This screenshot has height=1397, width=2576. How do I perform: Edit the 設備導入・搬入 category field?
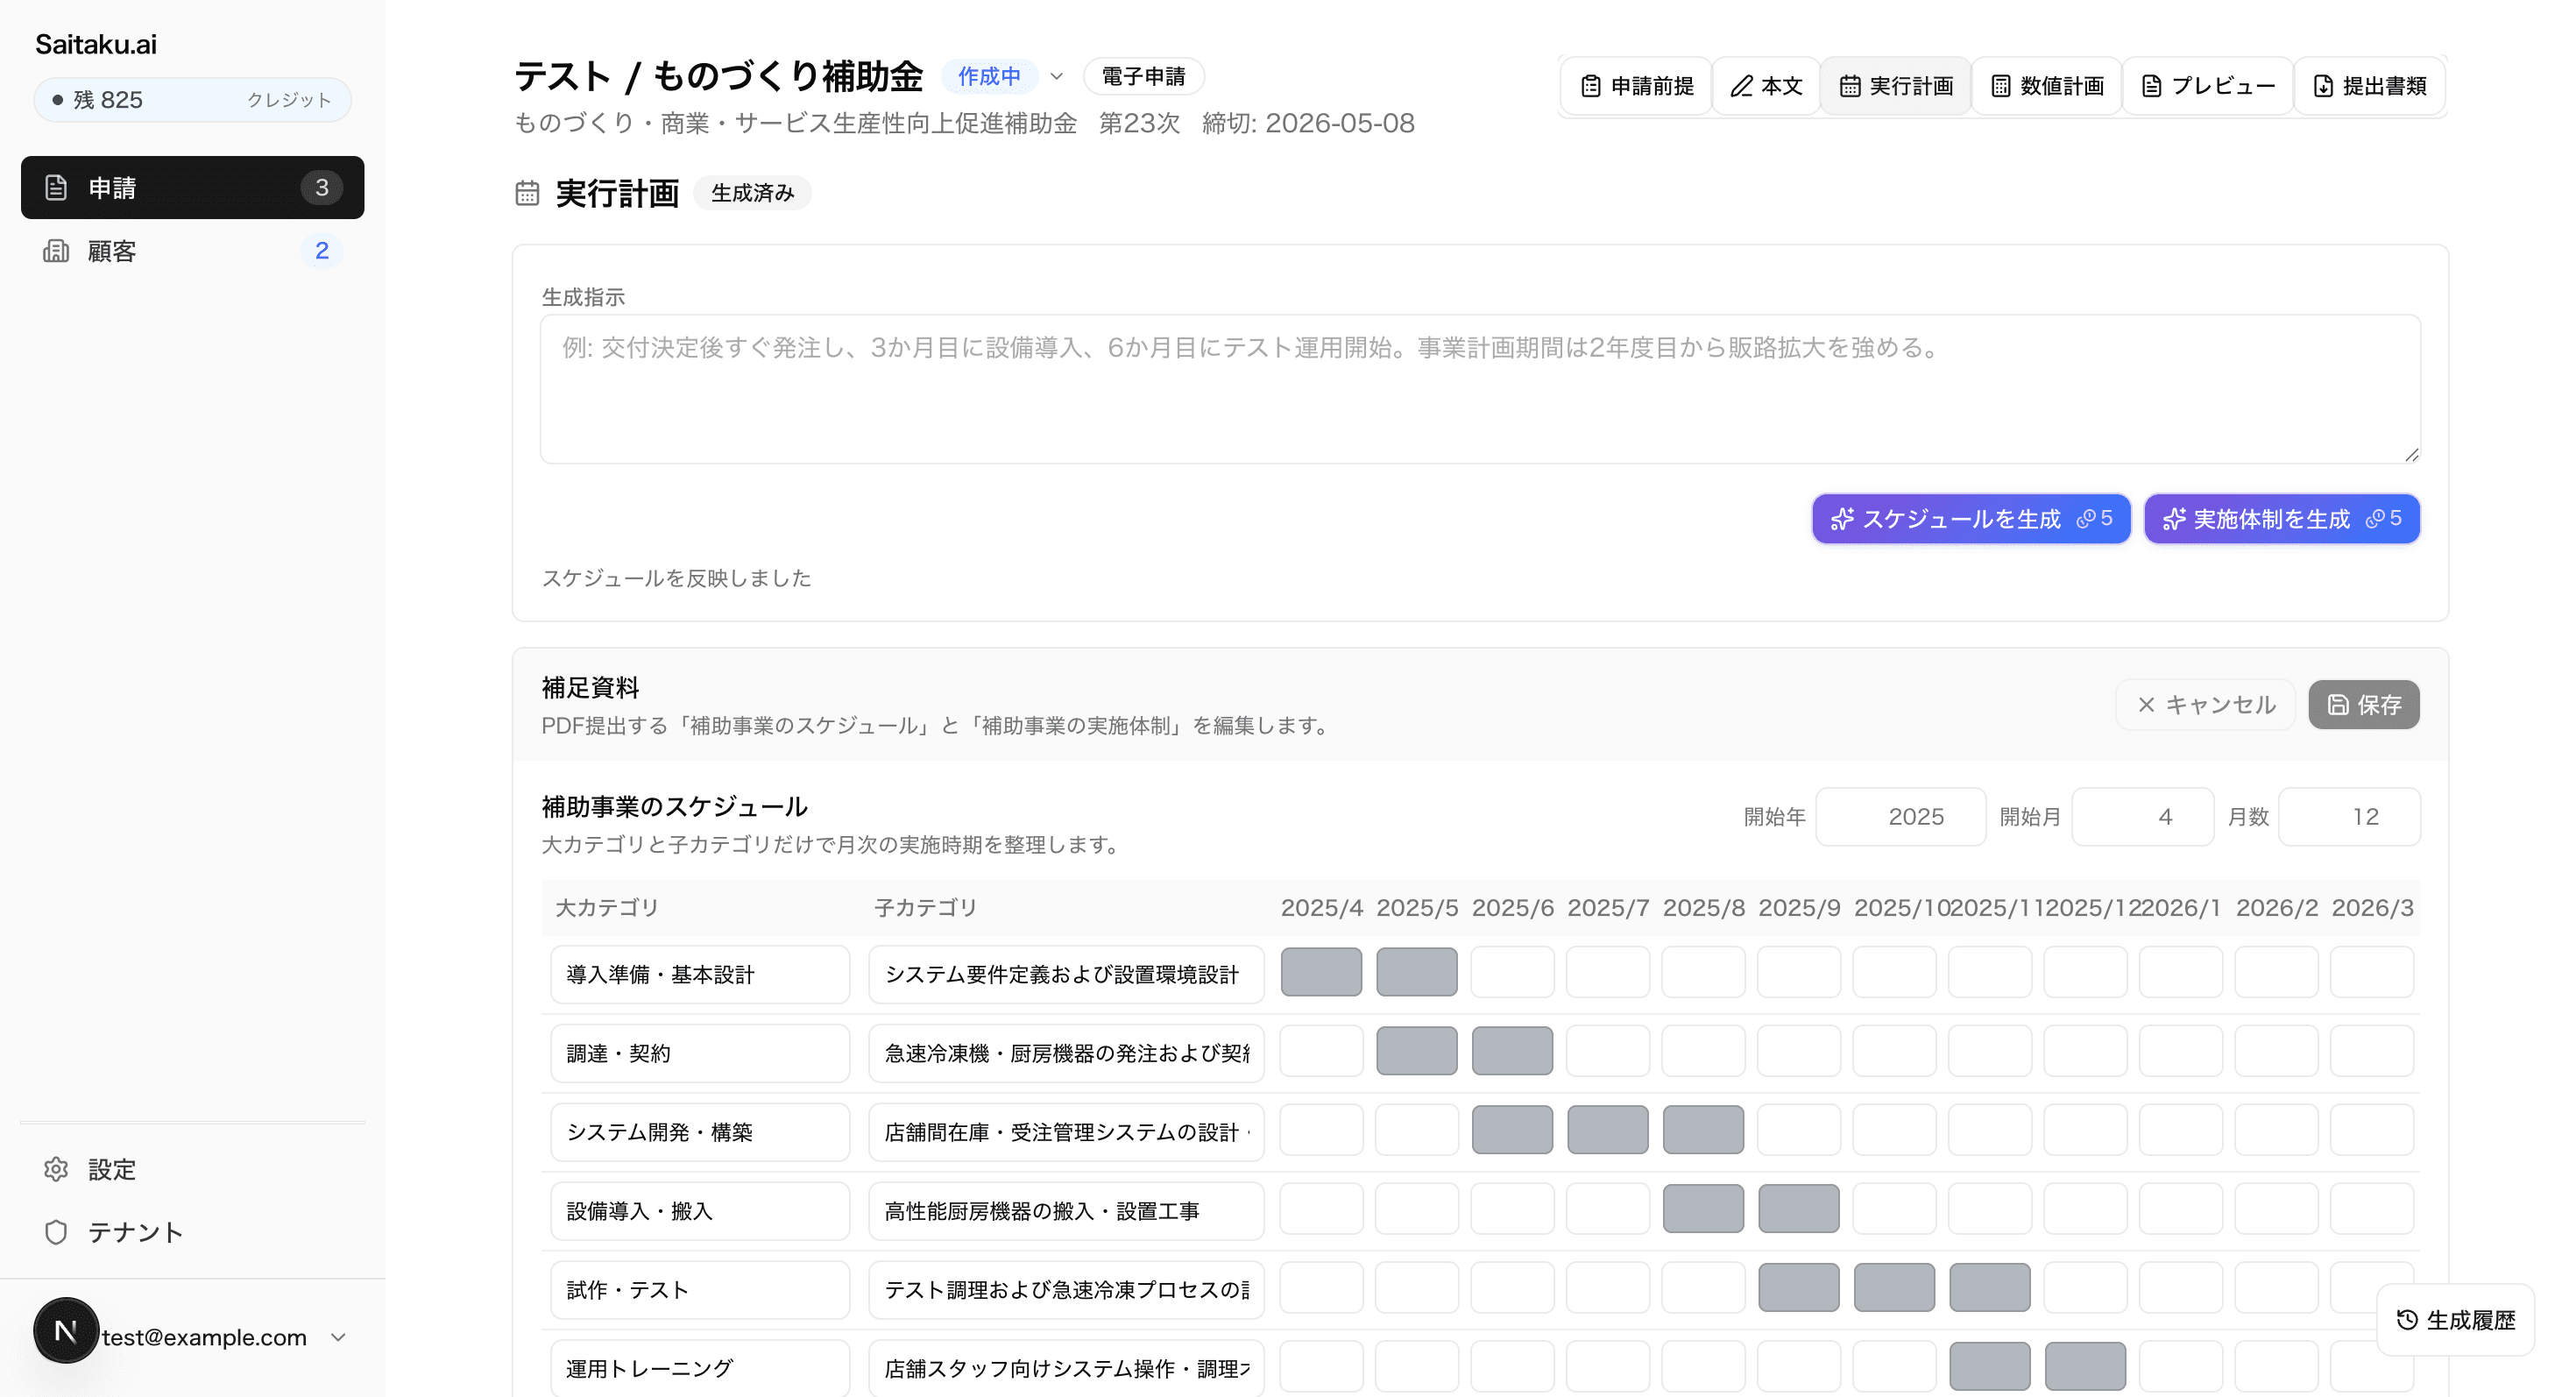click(x=700, y=1211)
